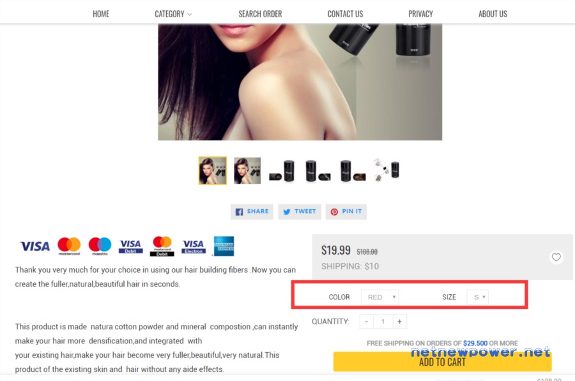Select the first product thumbnail
This screenshot has height=381, width=575.
213,171
